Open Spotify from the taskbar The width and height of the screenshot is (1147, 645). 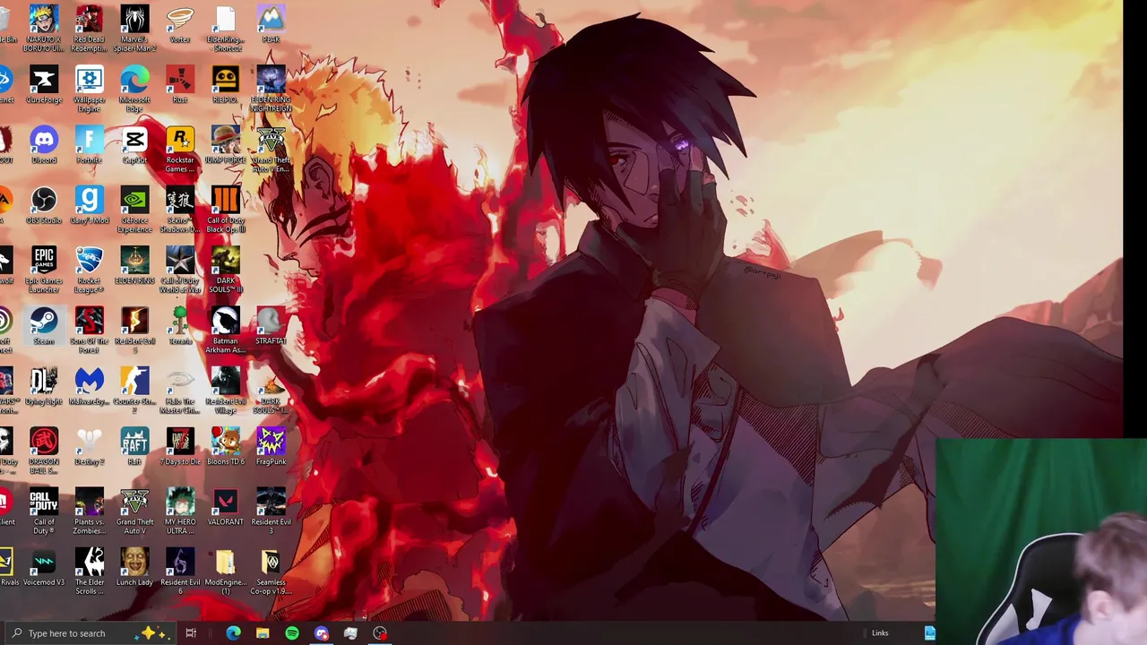tap(292, 633)
